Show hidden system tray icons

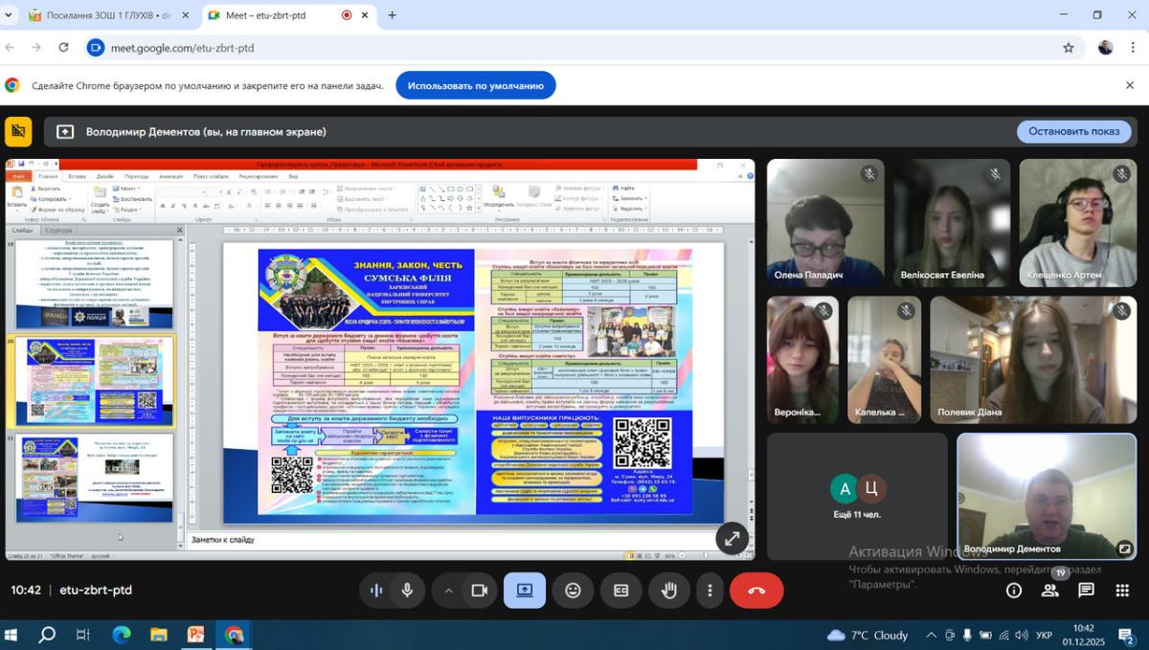click(x=931, y=635)
